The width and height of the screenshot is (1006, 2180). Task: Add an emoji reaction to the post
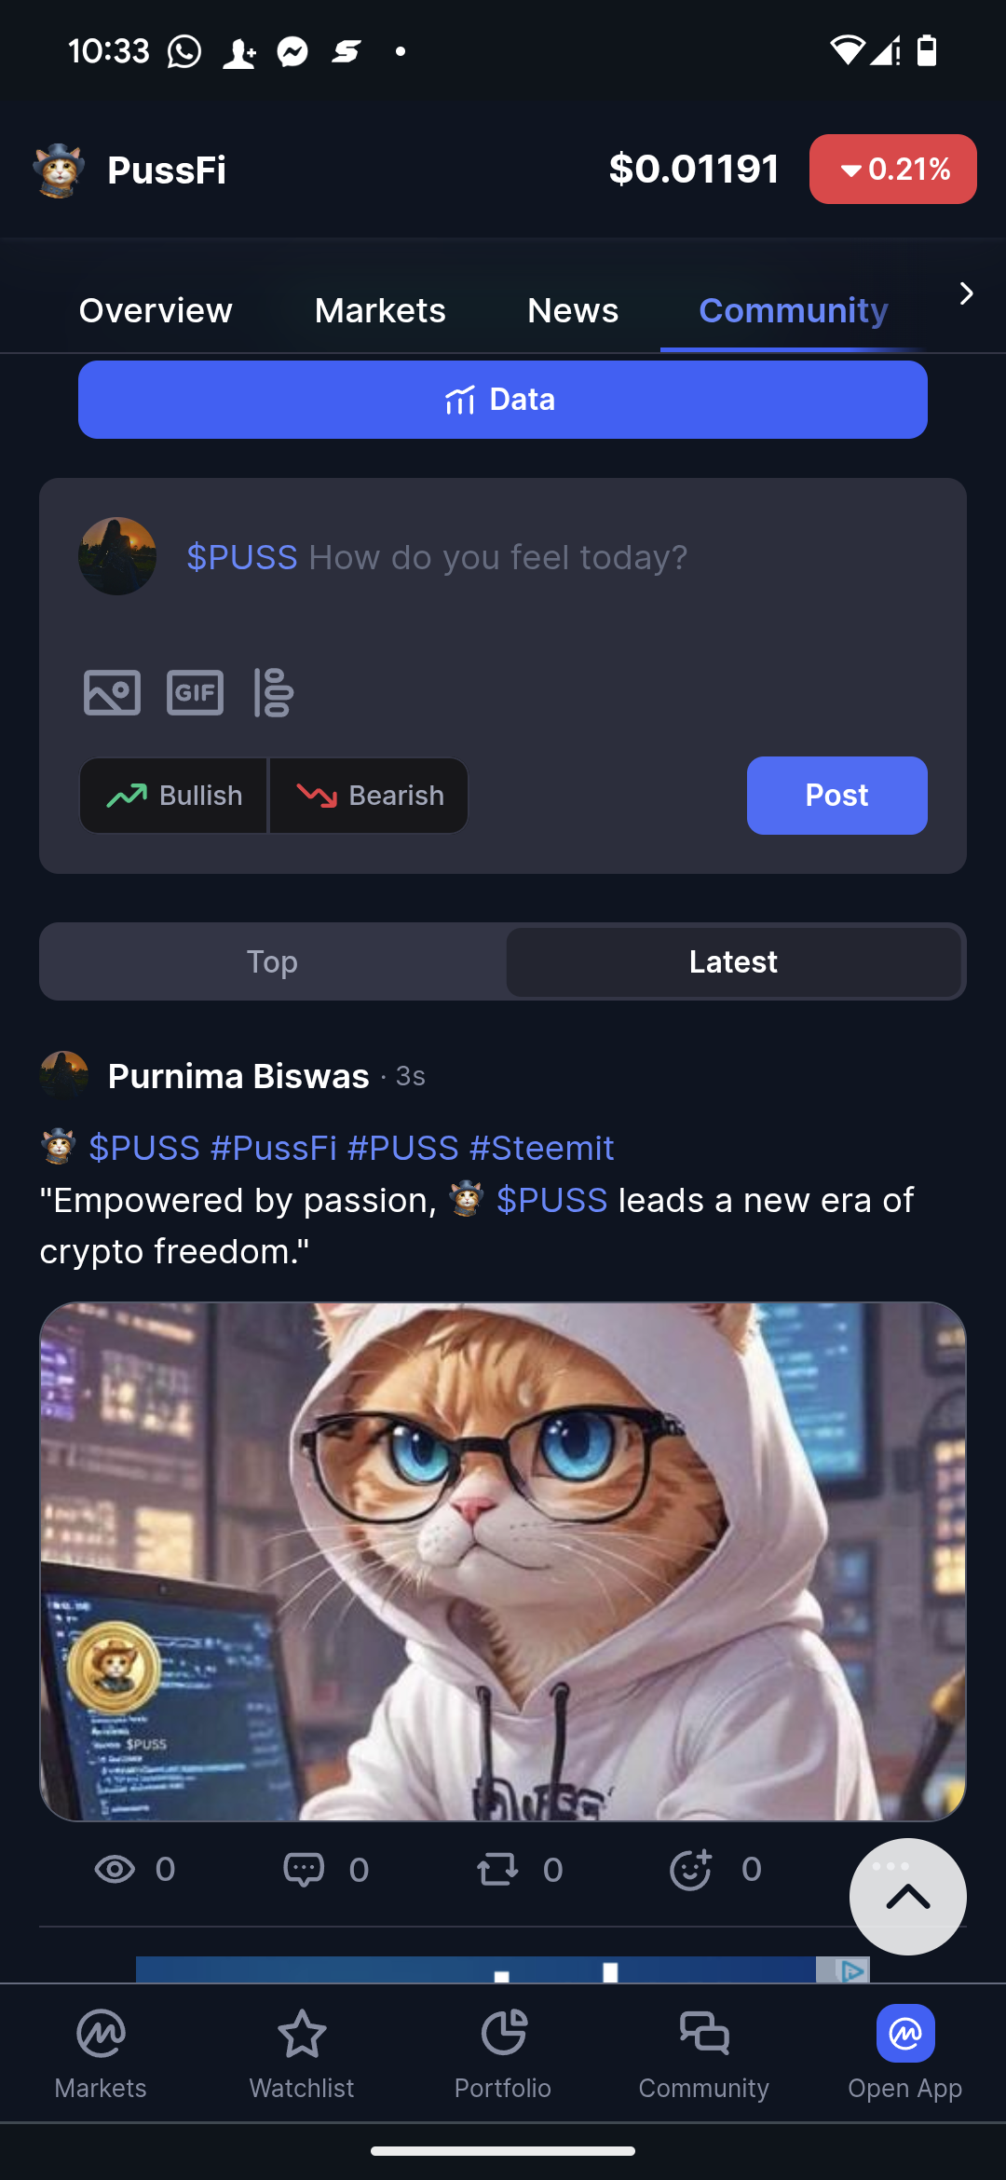(691, 1870)
